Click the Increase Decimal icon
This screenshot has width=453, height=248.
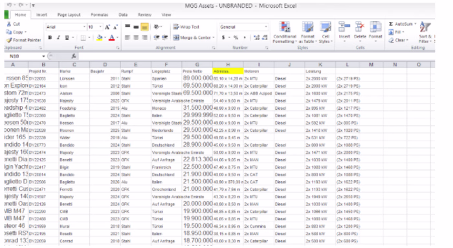[256, 37]
